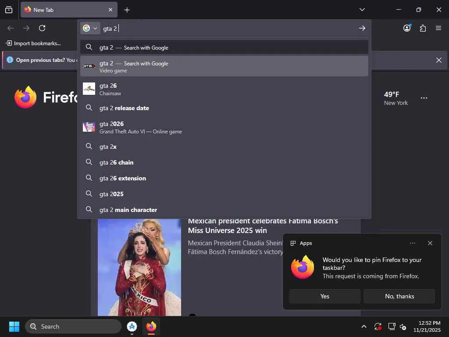Click the Firefox taskbar icon
Image resolution: width=449 pixels, height=337 pixels.
[x=151, y=326]
